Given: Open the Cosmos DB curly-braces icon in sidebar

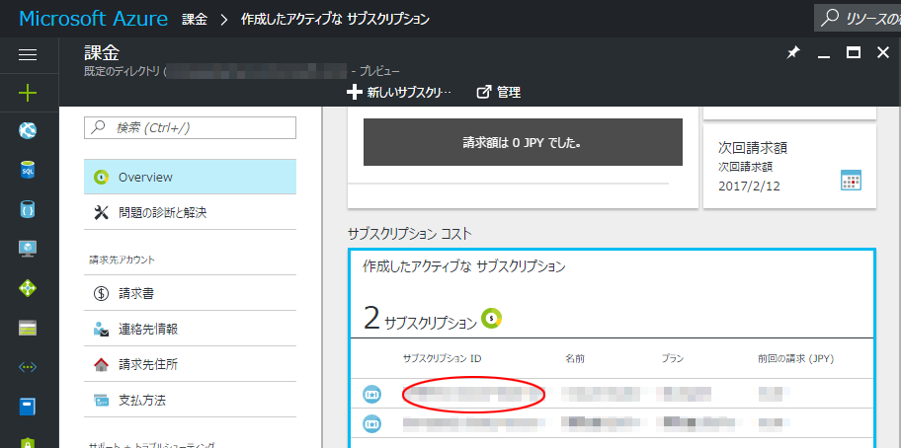Looking at the screenshot, I should (28, 209).
